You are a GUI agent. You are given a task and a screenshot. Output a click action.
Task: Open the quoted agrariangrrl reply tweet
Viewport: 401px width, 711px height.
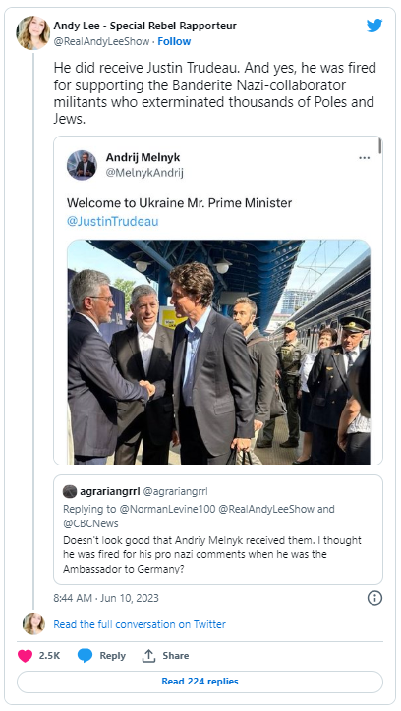pos(218,529)
